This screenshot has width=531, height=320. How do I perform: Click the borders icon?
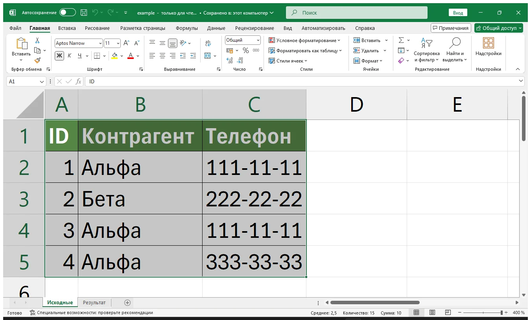[97, 56]
